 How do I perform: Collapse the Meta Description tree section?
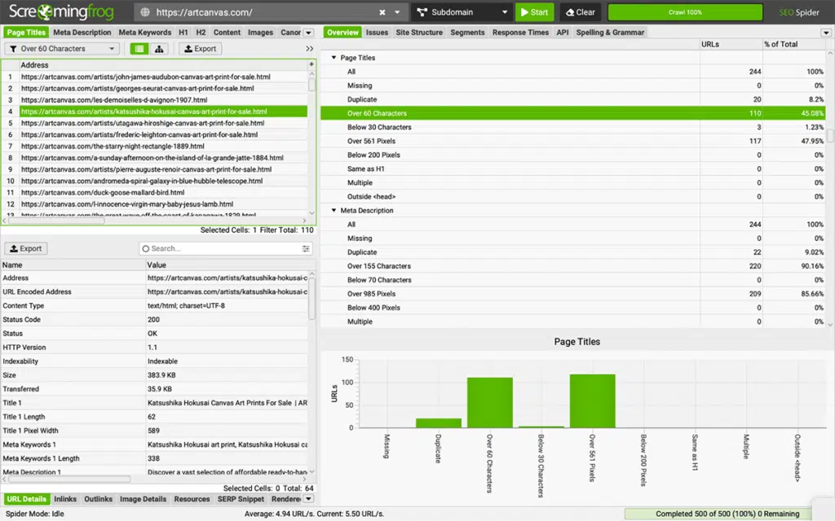click(x=333, y=211)
